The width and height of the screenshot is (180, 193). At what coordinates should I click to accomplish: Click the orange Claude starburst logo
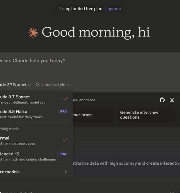point(33,33)
